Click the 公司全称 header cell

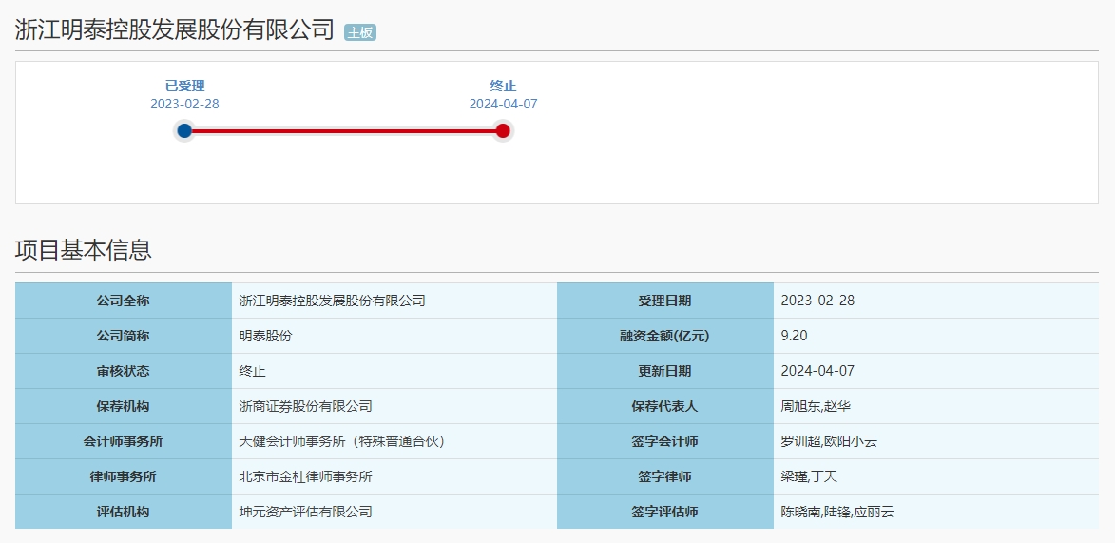[x=124, y=301]
